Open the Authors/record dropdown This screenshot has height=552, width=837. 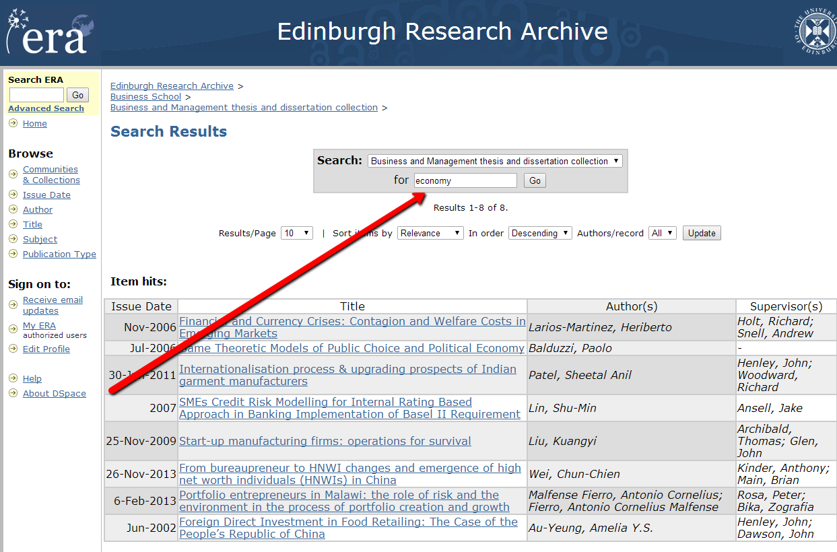click(663, 233)
